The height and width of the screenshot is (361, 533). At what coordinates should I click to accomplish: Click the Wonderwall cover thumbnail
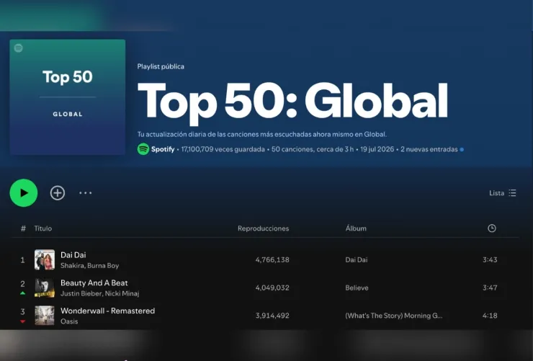(45, 316)
